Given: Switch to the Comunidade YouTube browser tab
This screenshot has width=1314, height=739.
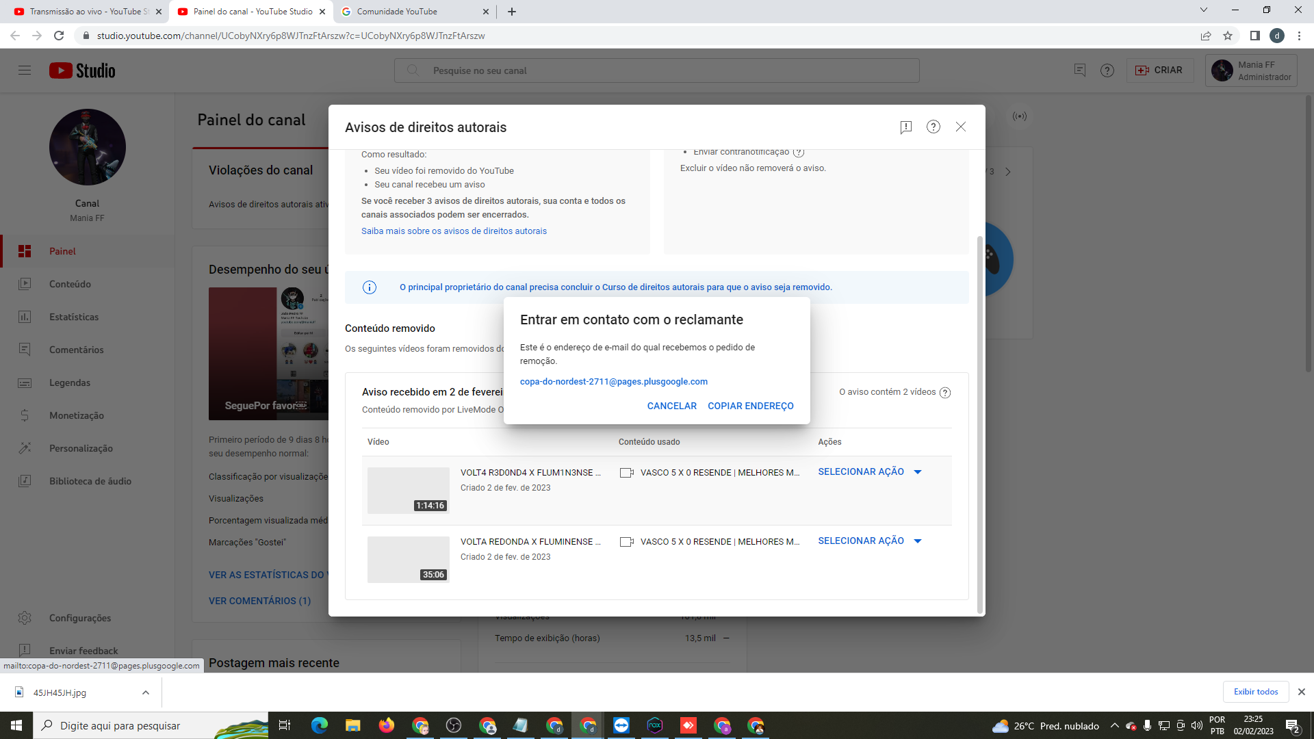Looking at the screenshot, I should (x=414, y=12).
